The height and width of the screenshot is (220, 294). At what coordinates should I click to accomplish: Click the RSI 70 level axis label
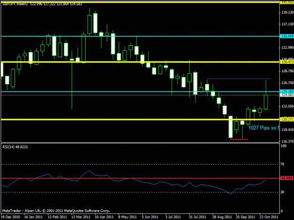[282, 164]
